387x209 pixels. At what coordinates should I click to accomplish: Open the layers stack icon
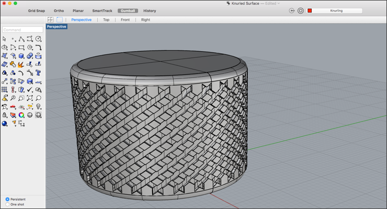click(13, 115)
